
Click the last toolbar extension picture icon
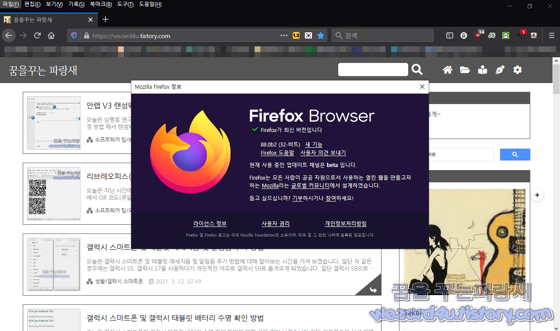(534, 35)
